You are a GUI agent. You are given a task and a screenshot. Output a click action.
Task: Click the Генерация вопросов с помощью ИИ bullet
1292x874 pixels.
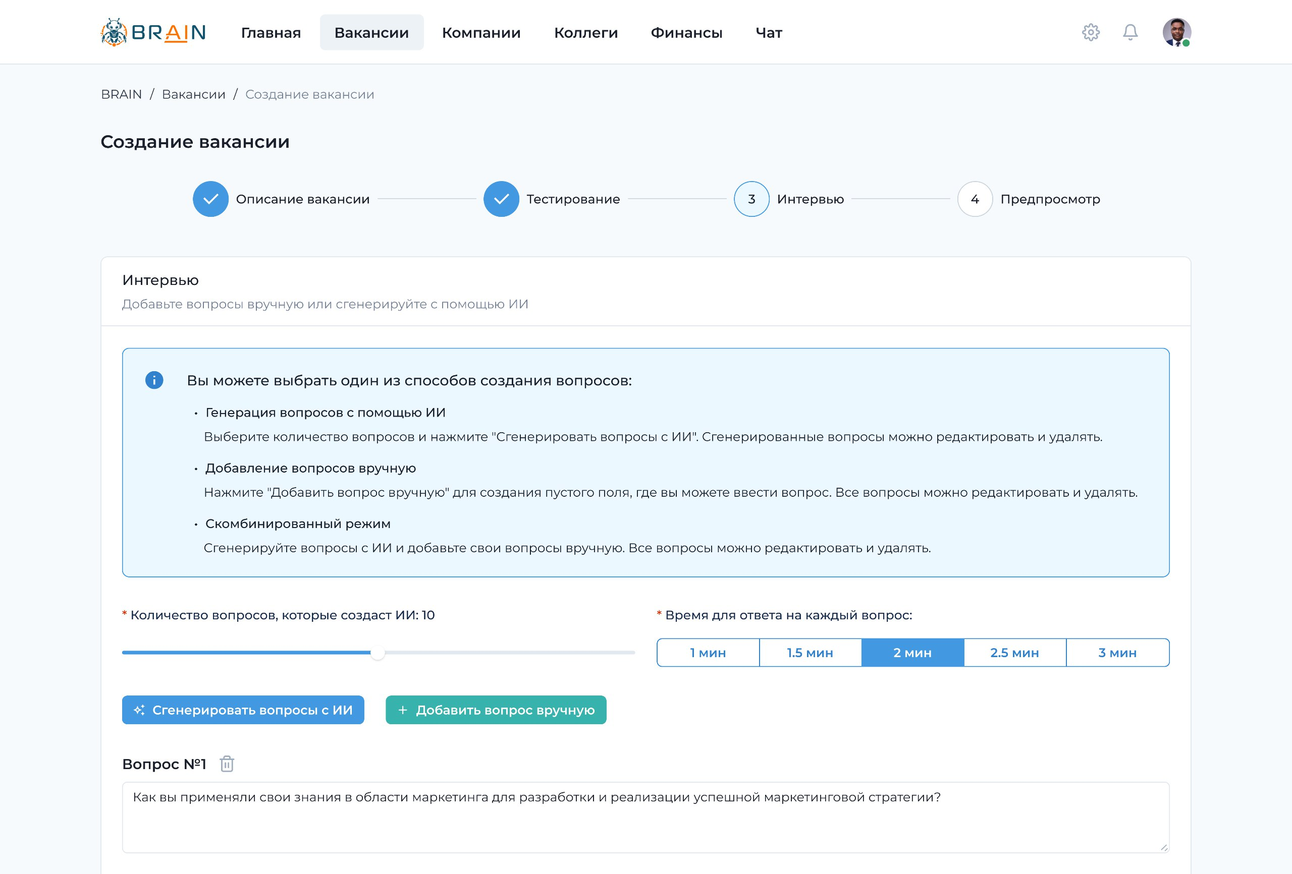[x=325, y=412]
